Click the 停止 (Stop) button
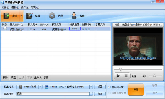Viewport: 165px width, 99px height. (155, 93)
